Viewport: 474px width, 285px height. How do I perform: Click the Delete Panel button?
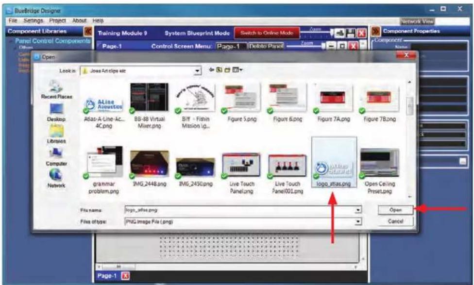coord(266,46)
